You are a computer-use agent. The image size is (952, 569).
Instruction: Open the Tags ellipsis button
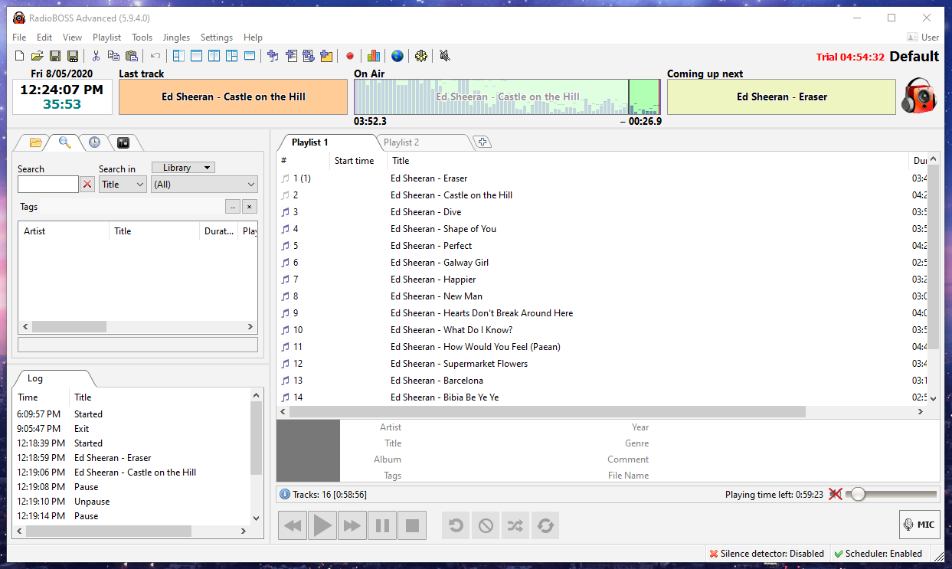tap(233, 207)
